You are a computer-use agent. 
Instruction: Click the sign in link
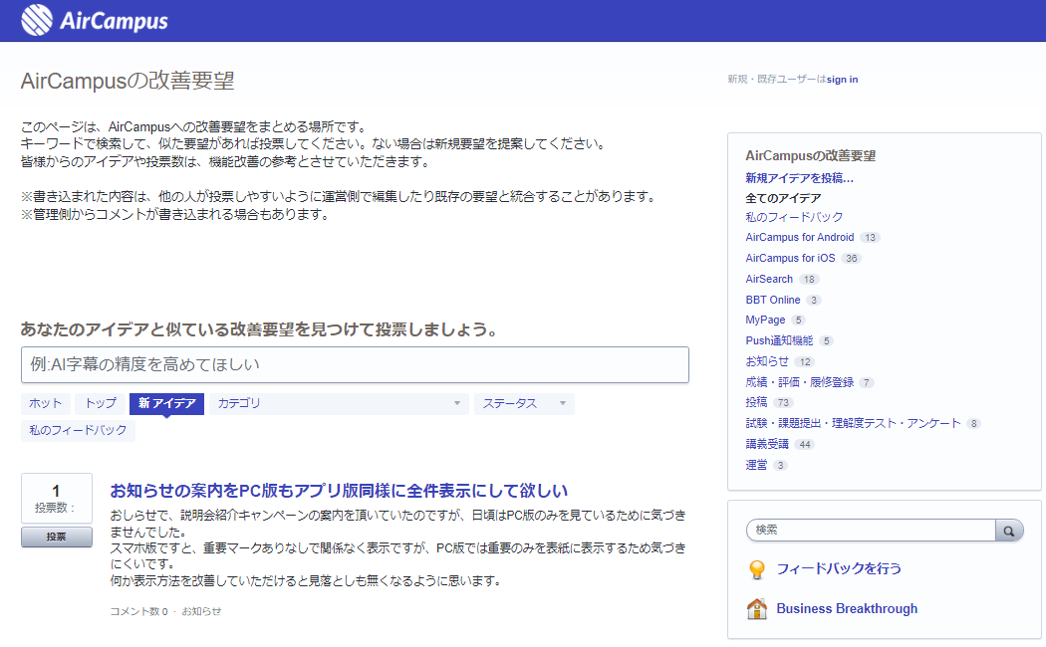[x=843, y=80]
